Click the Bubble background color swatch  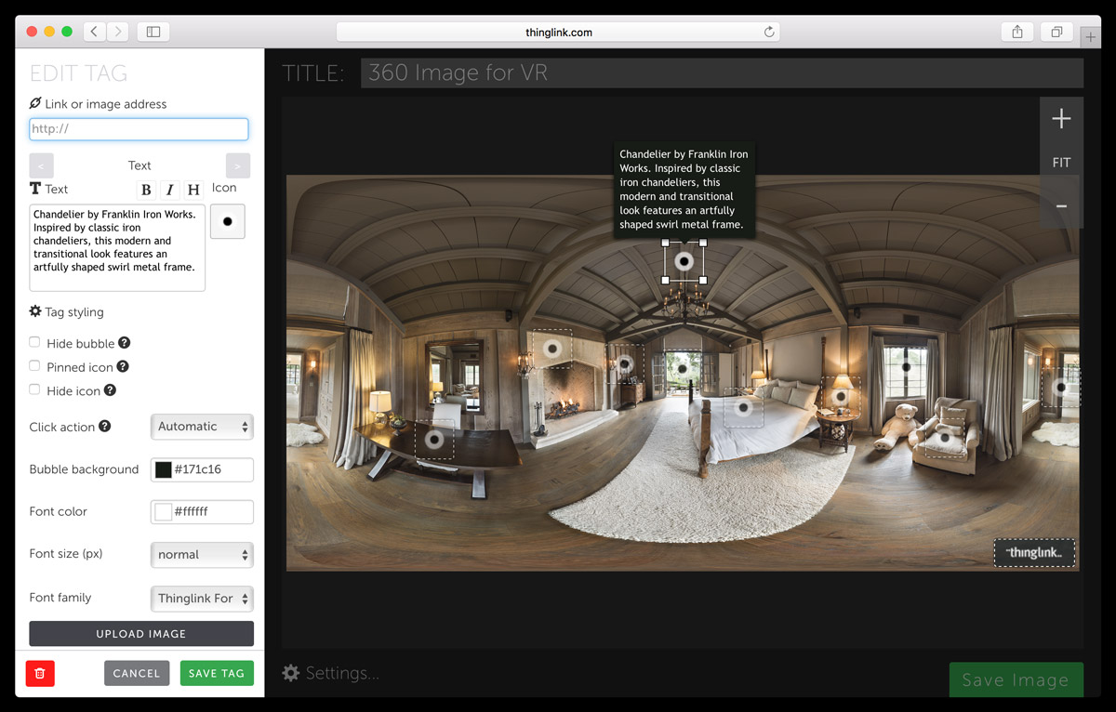click(x=164, y=469)
